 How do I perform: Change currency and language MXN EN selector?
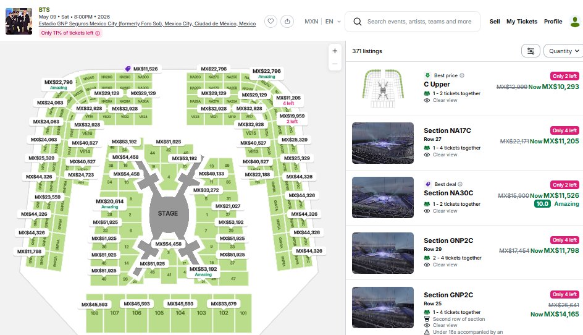click(x=322, y=22)
